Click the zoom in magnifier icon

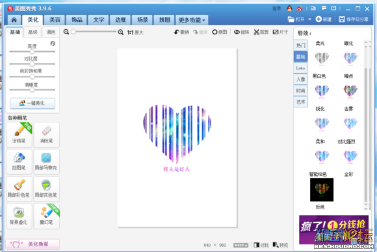point(121,32)
